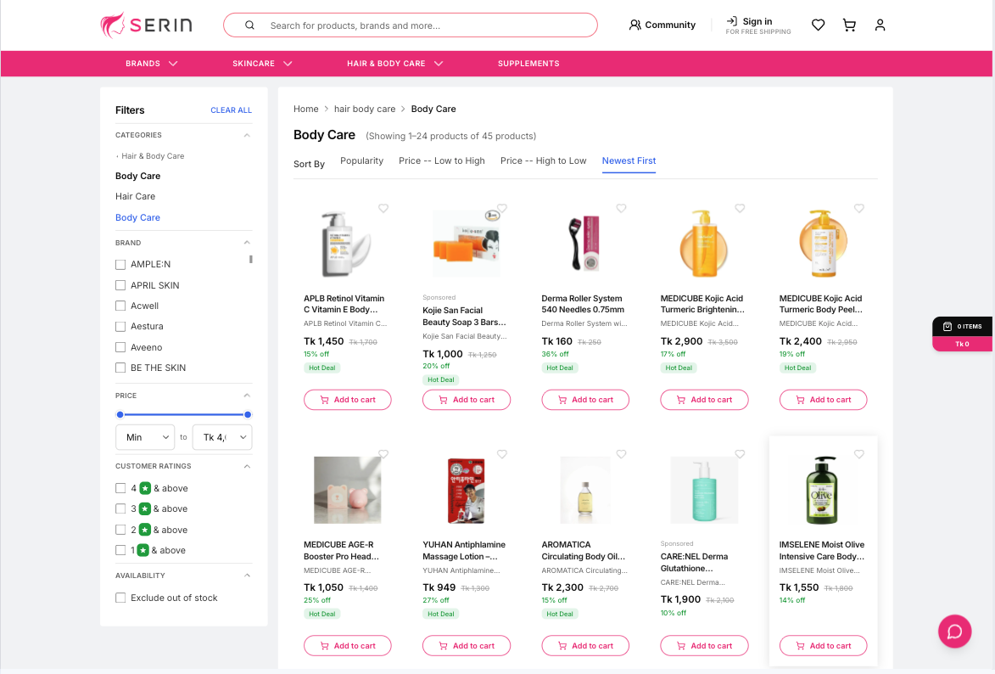The image size is (995, 674).
Task: Click the SERIN logo
Action: point(146,25)
